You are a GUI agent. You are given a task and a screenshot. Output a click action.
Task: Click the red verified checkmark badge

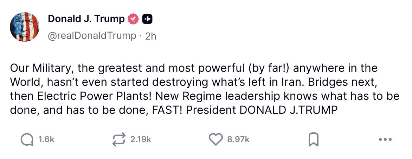[x=134, y=19]
